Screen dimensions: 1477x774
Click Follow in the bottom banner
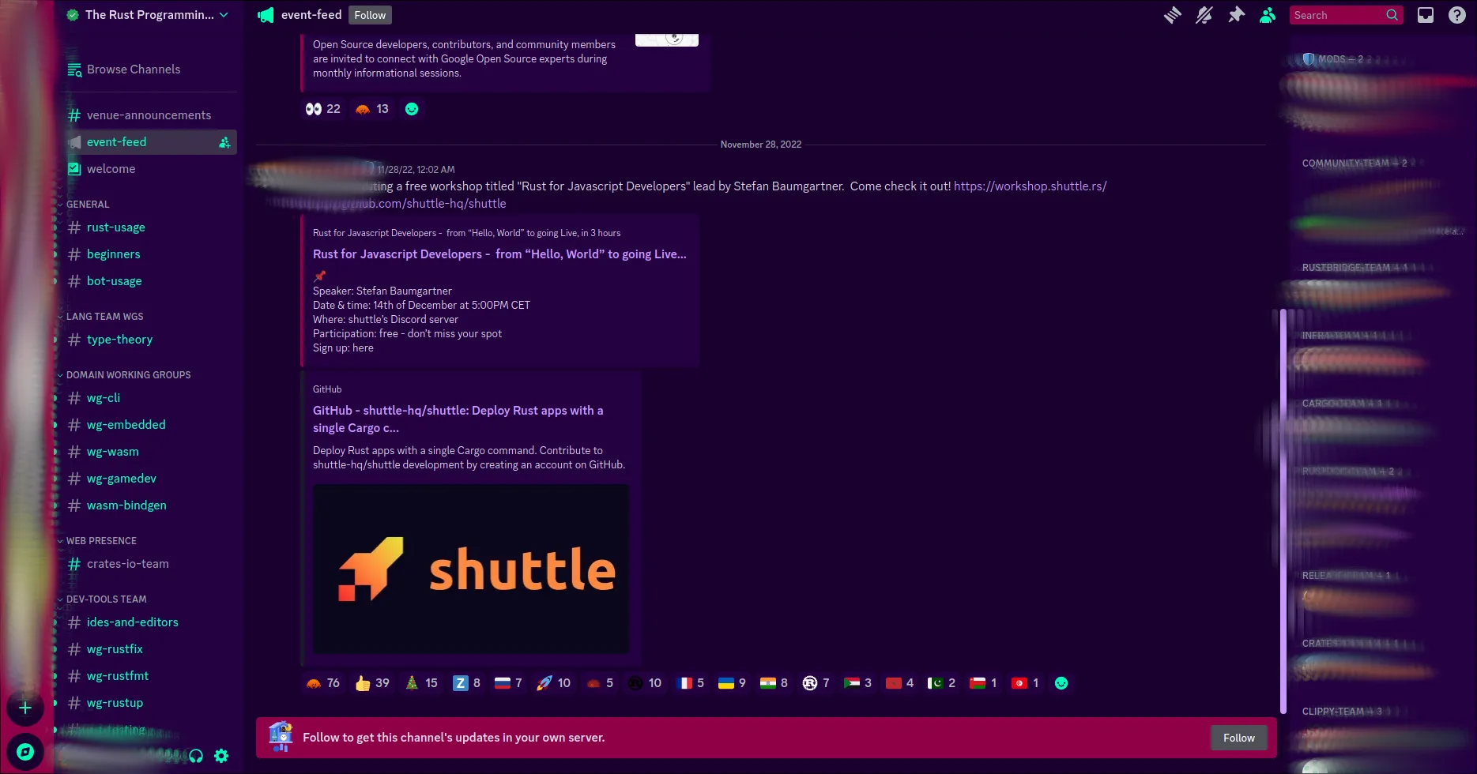click(1238, 738)
